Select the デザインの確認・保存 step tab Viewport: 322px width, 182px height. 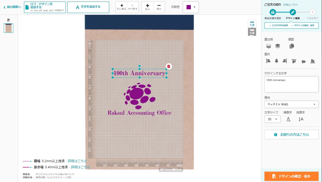303,25
